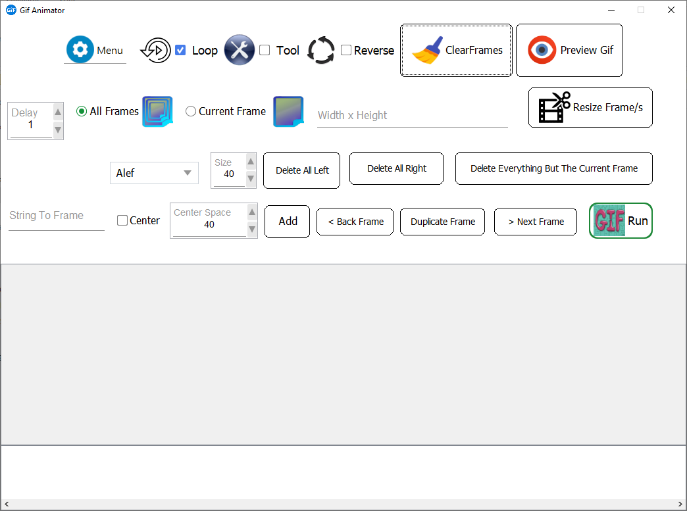Focus the Width x Height input field
The width and height of the screenshot is (687, 511).
(413, 116)
